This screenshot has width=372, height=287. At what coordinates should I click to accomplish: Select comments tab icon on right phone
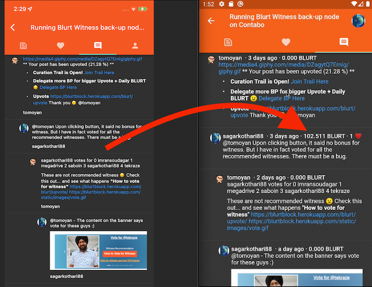(344, 42)
